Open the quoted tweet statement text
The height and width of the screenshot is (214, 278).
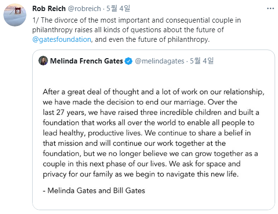(154, 133)
